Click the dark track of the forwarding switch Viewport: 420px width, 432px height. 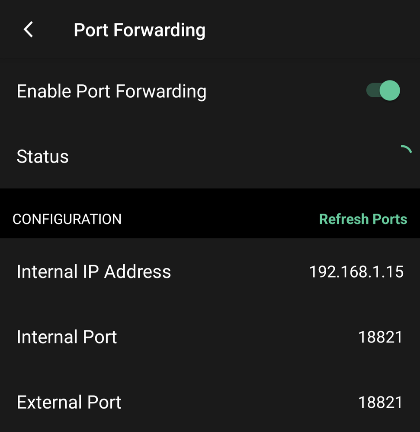click(372, 91)
